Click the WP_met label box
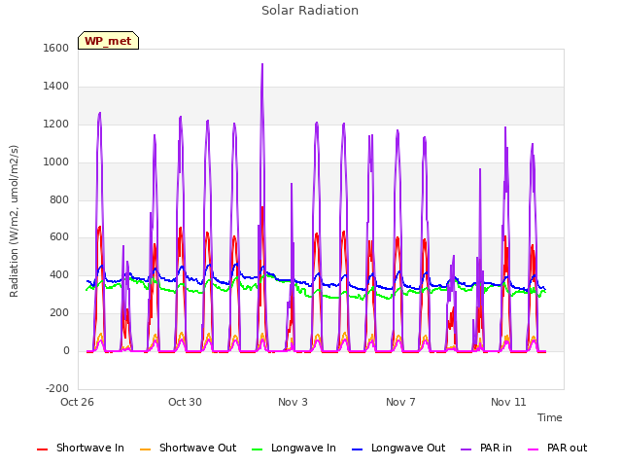The width and height of the screenshot is (622, 467). (108, 41)
